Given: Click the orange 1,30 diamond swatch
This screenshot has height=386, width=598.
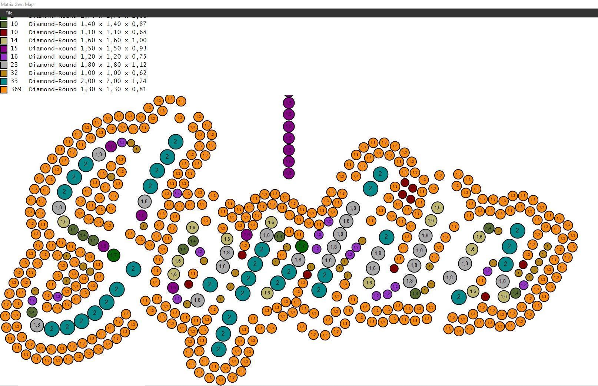Looking at the screenshot, I should [x=4, y=89].
